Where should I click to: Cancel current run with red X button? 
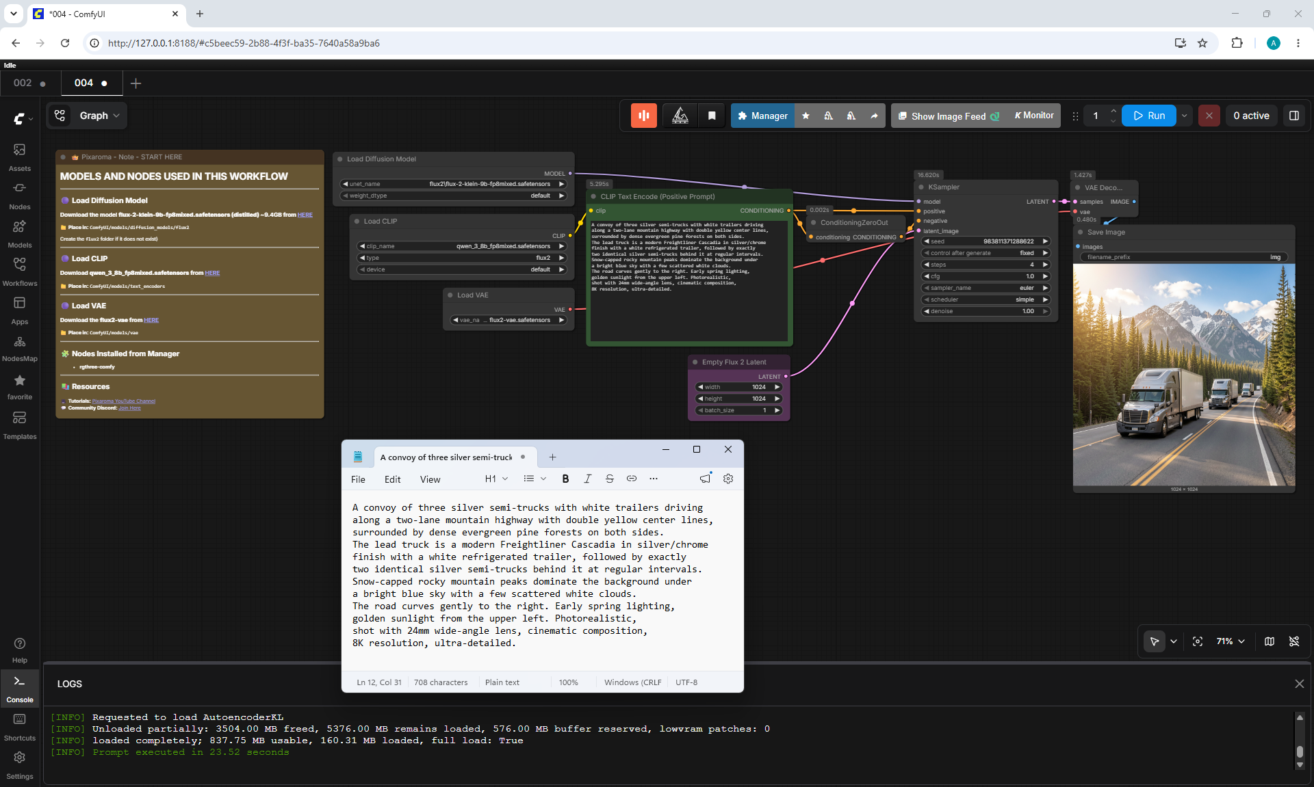tap(1209, 116)
